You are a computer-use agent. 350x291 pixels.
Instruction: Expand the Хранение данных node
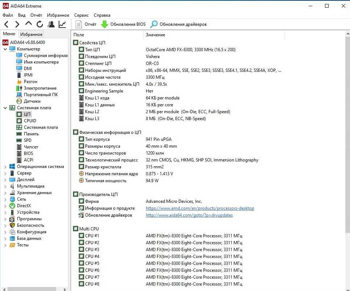tap(5, 193)
